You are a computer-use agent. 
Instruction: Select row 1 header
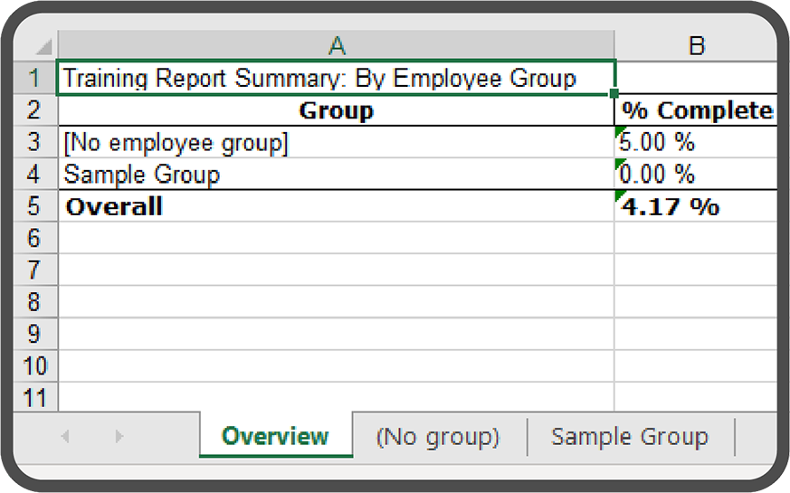click(x=34, y=78)
